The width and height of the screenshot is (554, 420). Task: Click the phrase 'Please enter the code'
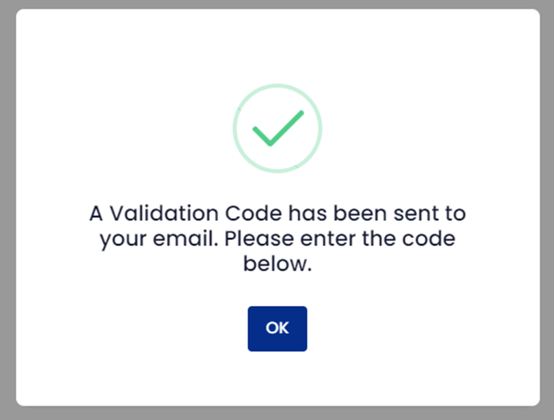(x=340, y=239)
